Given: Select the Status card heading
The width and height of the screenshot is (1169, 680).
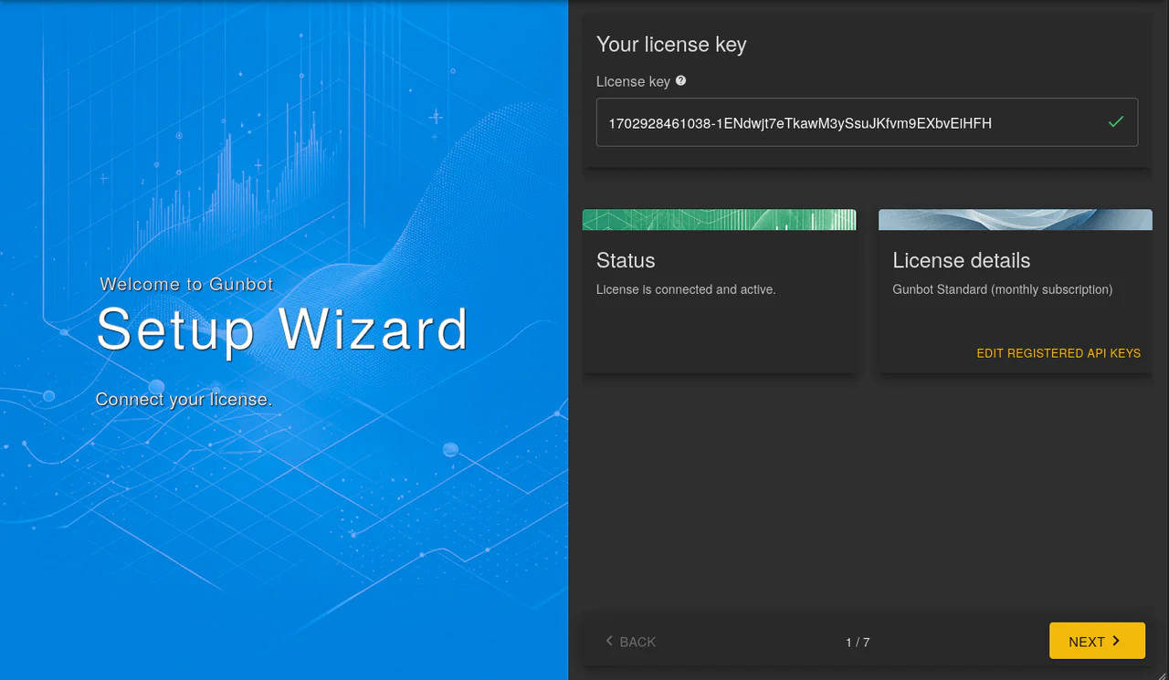Looking at the screenshot, I should 626,260.
